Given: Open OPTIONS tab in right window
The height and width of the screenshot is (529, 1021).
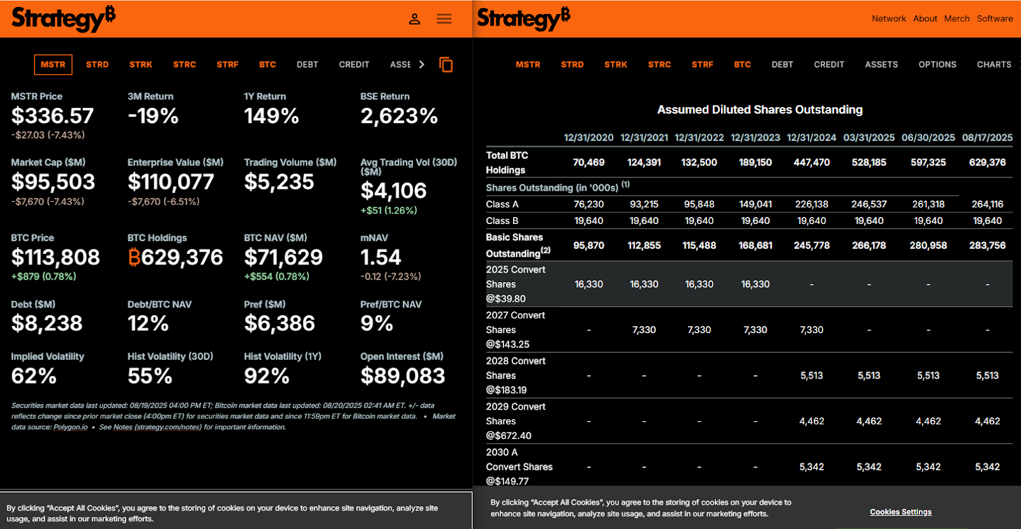Looking at the screenshot, I should pos(937,64).
